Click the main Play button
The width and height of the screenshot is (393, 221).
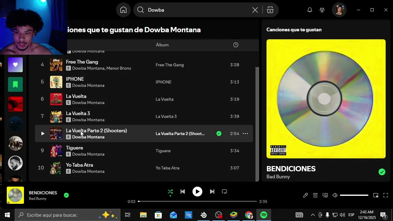click(x=197, y=192)
